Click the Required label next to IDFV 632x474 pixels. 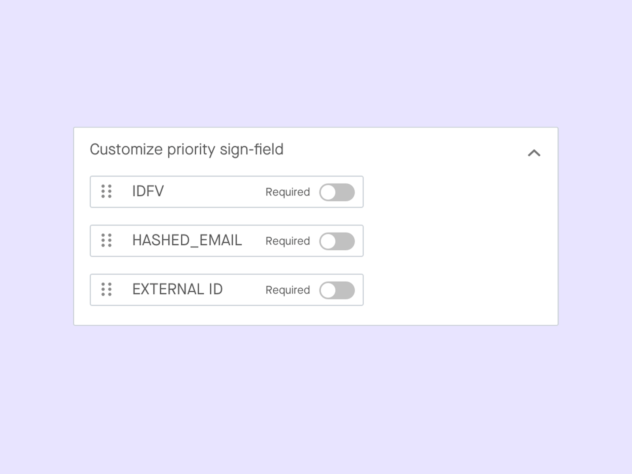tap(287, 192)
